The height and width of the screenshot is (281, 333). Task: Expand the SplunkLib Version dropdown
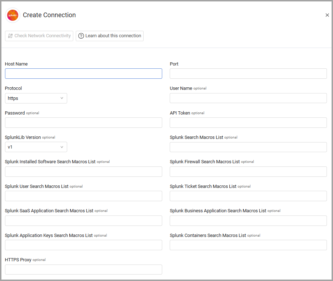pyautogui.click(x=36, y=147)
